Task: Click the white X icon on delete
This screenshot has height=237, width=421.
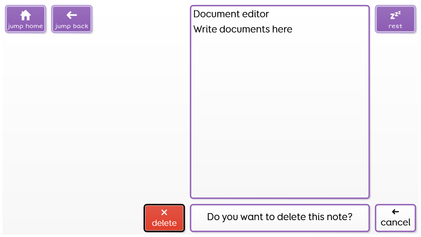Action: tap(164, 212)
